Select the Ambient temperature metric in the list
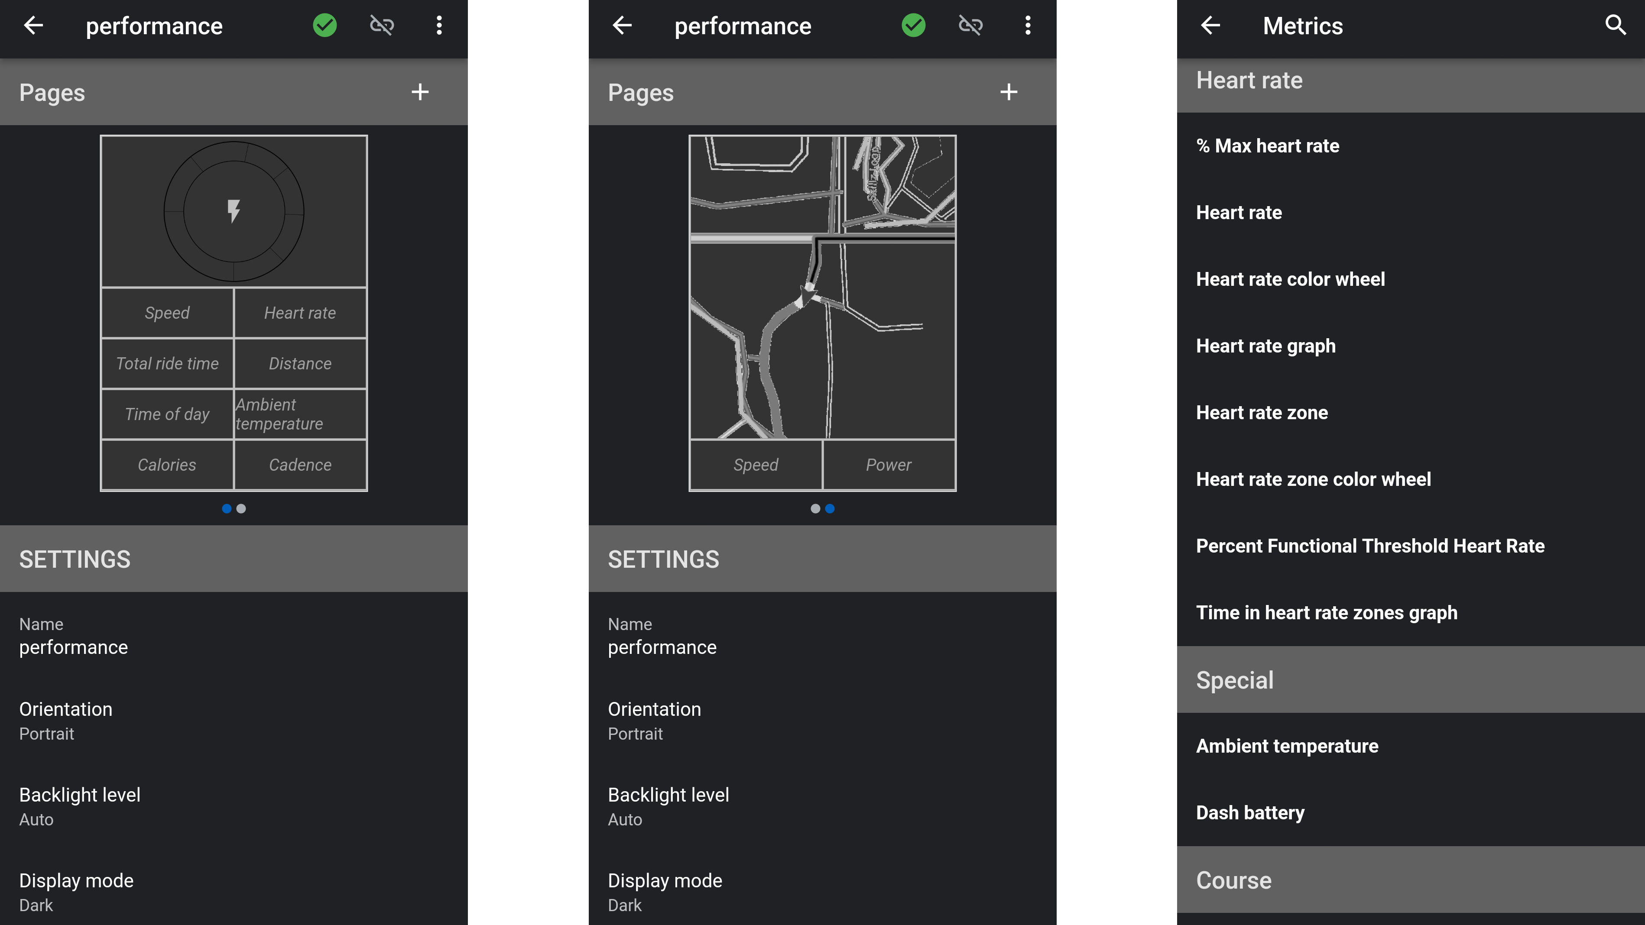 pyautogui.click(x=1287, y=746)
